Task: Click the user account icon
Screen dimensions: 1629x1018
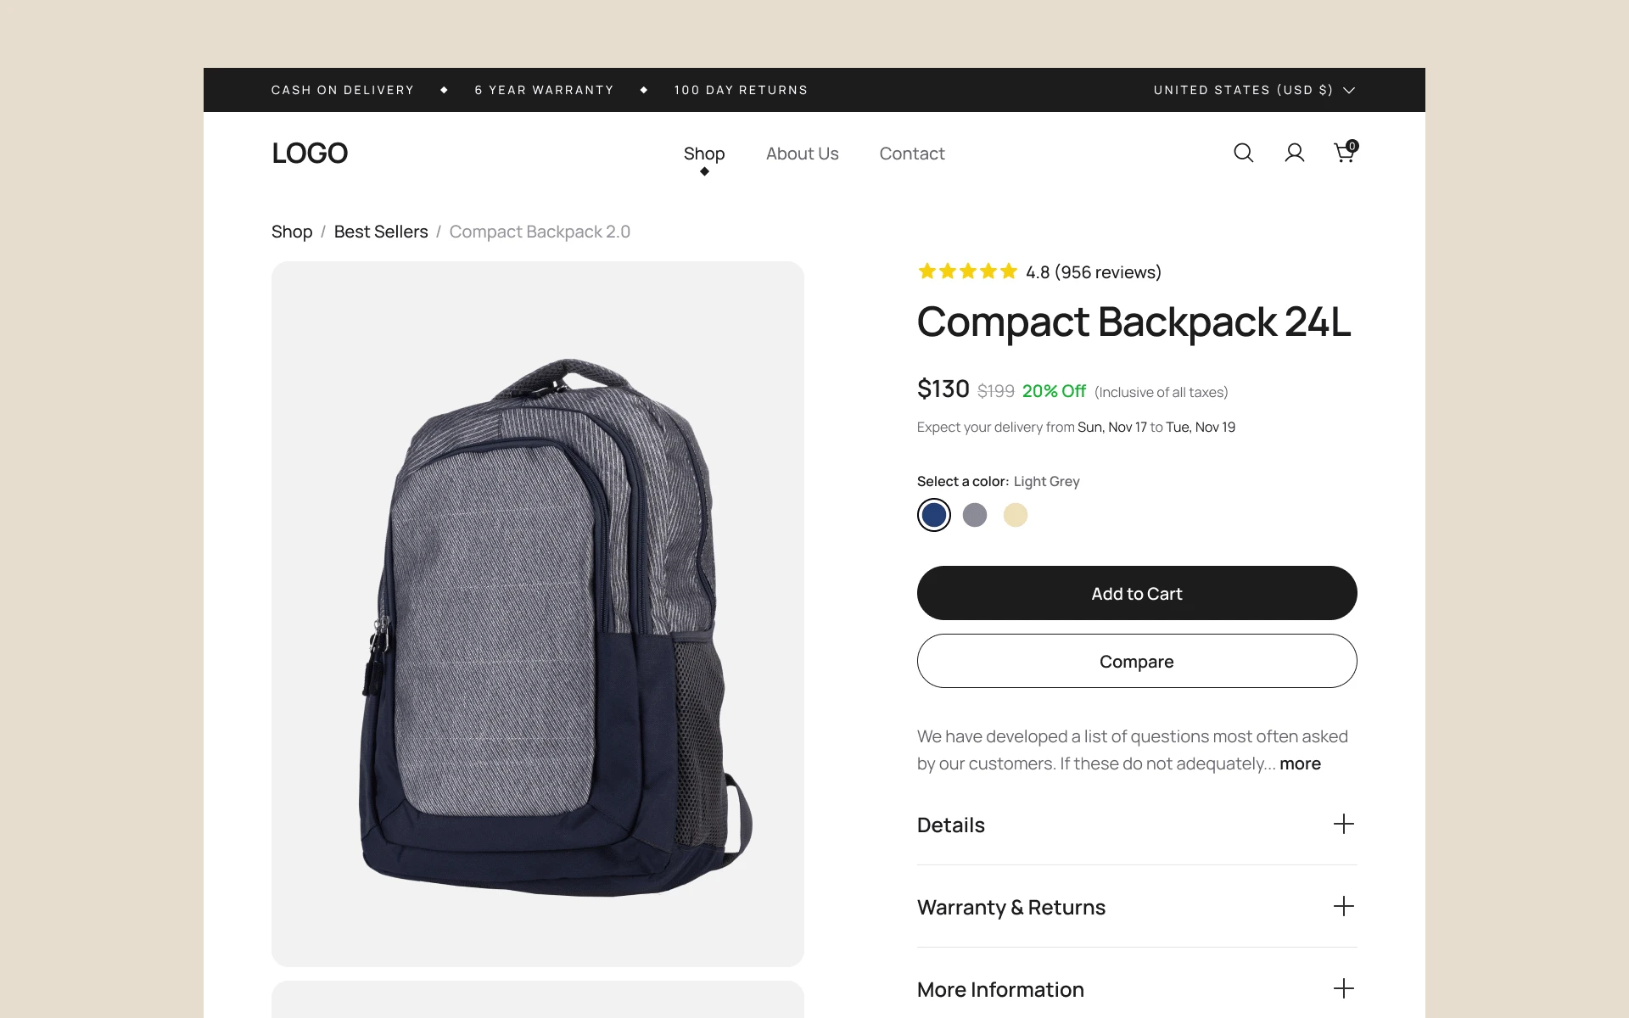Action: 1294,153
